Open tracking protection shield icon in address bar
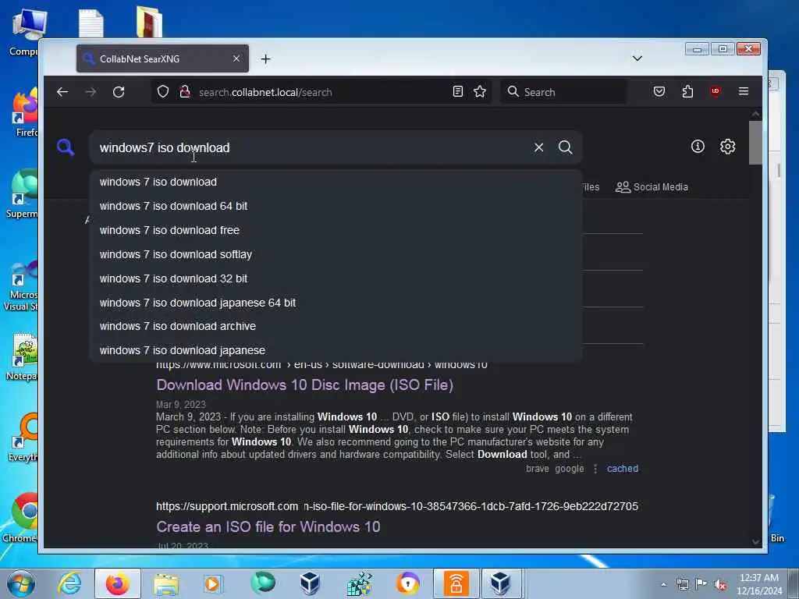Image resolution: width=799 pixels, height=599 pixels. 162,92
